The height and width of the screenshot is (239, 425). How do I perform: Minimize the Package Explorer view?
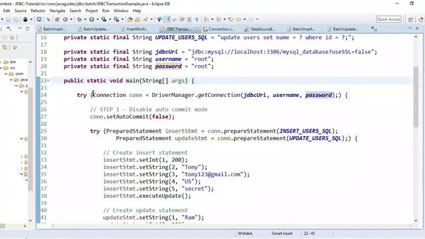point(20,29)
